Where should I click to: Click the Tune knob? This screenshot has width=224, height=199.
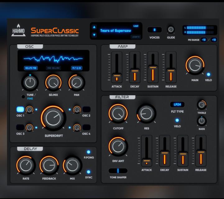(30, 83)
